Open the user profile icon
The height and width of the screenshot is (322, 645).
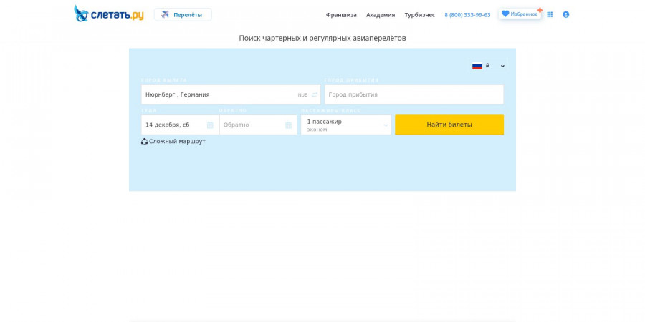coord(565,14)
